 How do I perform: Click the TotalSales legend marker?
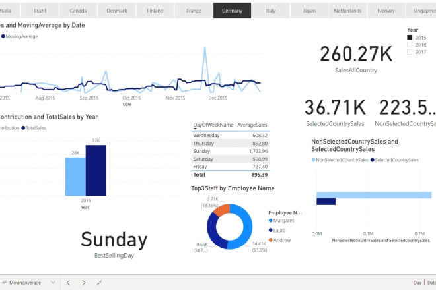tap(23, 128)
